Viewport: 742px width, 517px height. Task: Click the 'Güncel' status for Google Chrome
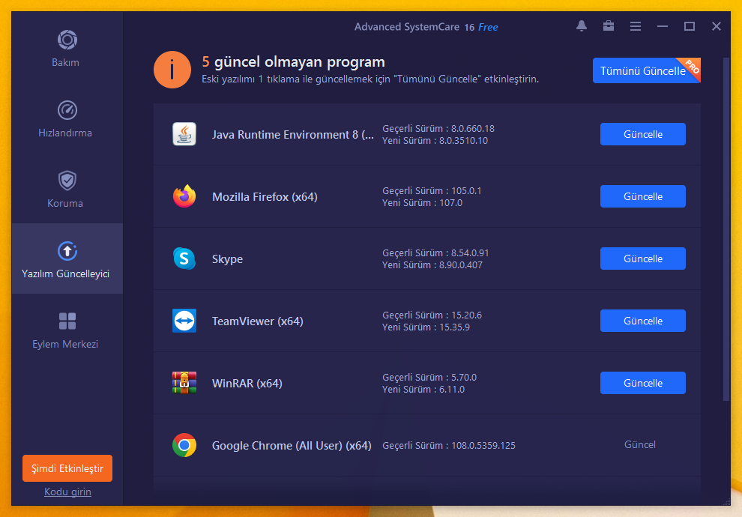(x=640, y=444)
